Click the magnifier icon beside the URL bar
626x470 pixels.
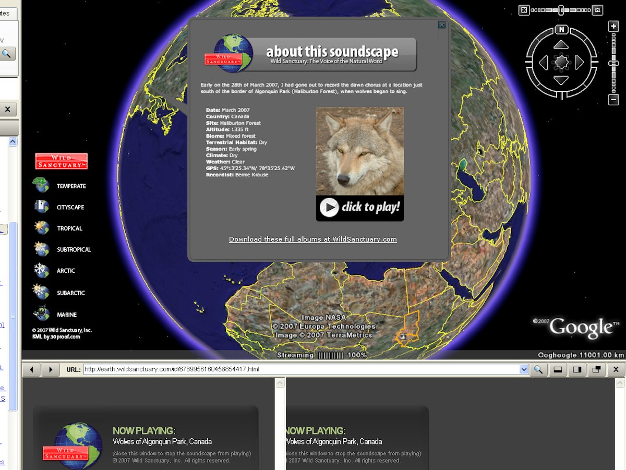(539, 369)
